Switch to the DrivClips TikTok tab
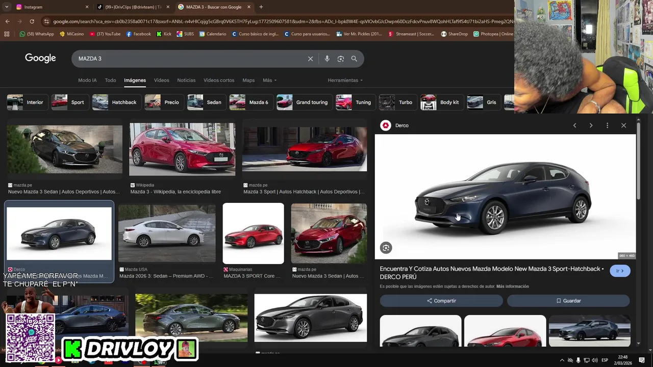This screenshot has height=367, width=653. (x=134, y=7)
